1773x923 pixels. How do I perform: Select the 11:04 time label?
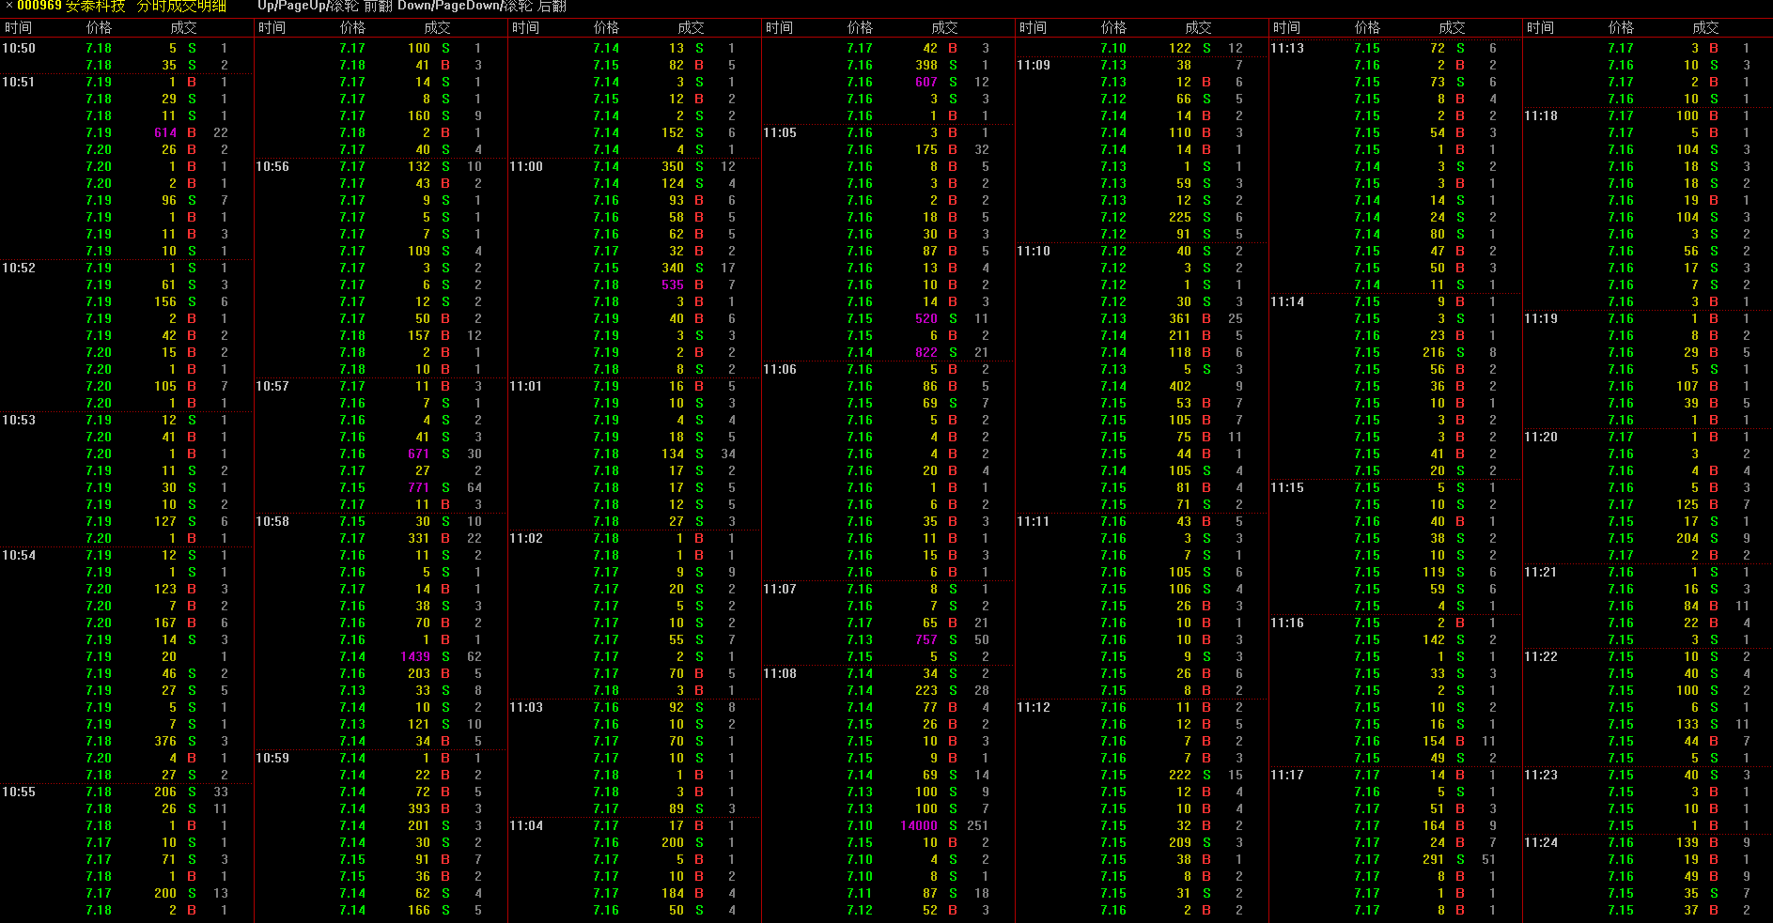(526, 825)
